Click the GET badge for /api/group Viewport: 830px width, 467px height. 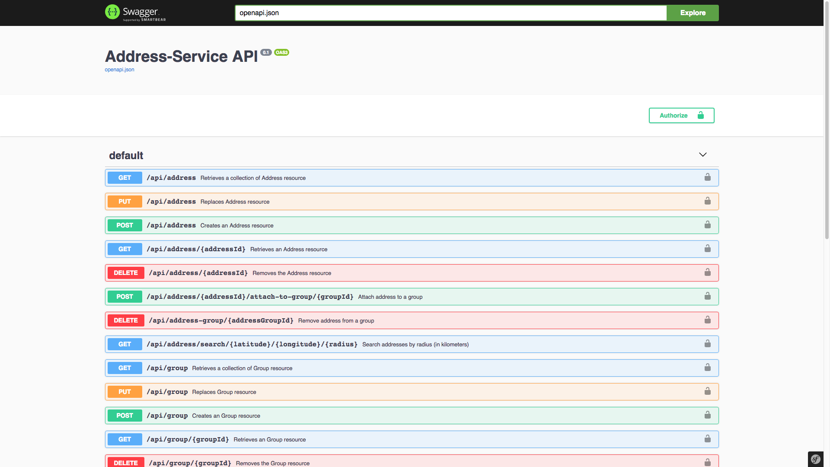(124, 368)
